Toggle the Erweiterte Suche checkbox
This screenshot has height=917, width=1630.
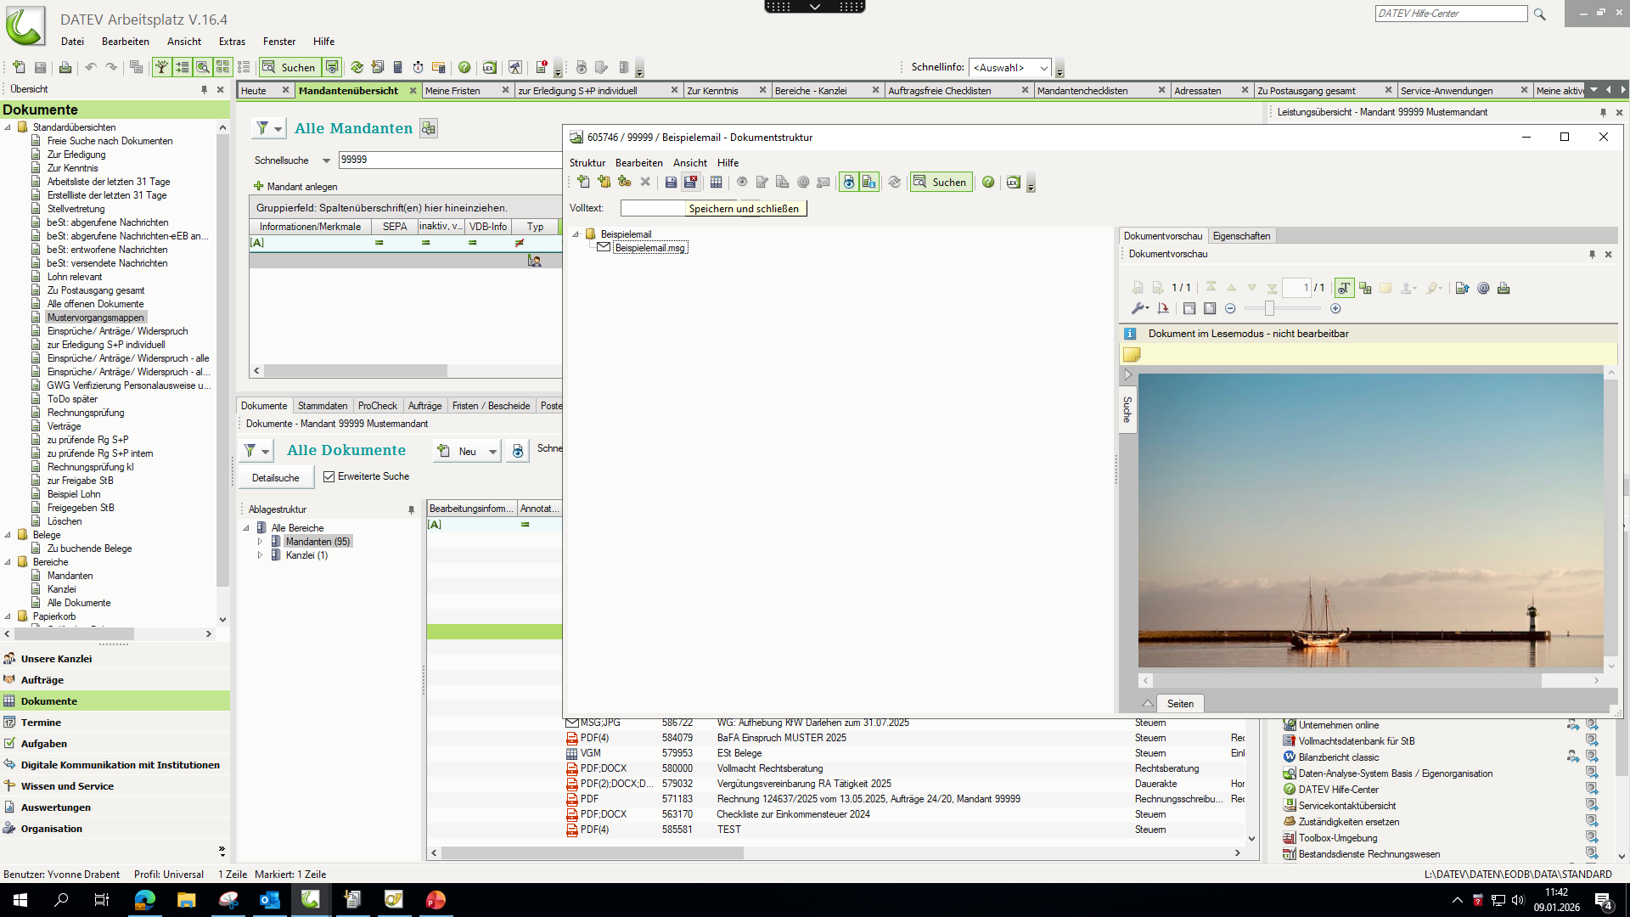(x=329, y=477)
